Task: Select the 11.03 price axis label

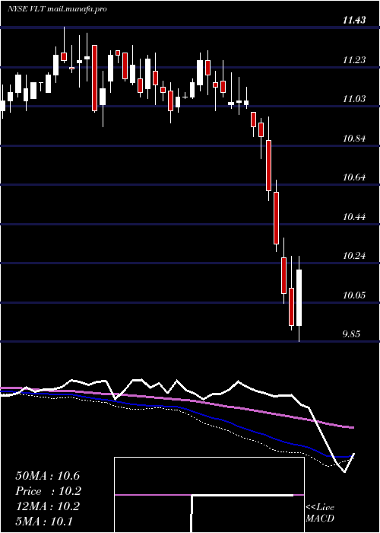Action: coord(354,99)
